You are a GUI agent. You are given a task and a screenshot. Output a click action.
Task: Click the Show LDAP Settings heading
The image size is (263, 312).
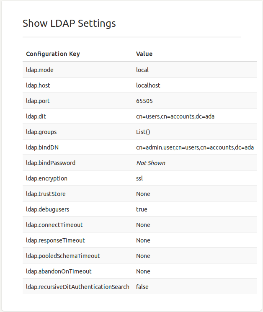point(69,23)
